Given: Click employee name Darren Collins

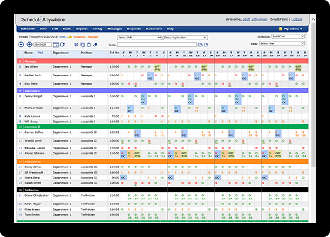Looking at the screenshot, I should pos(34,132).
